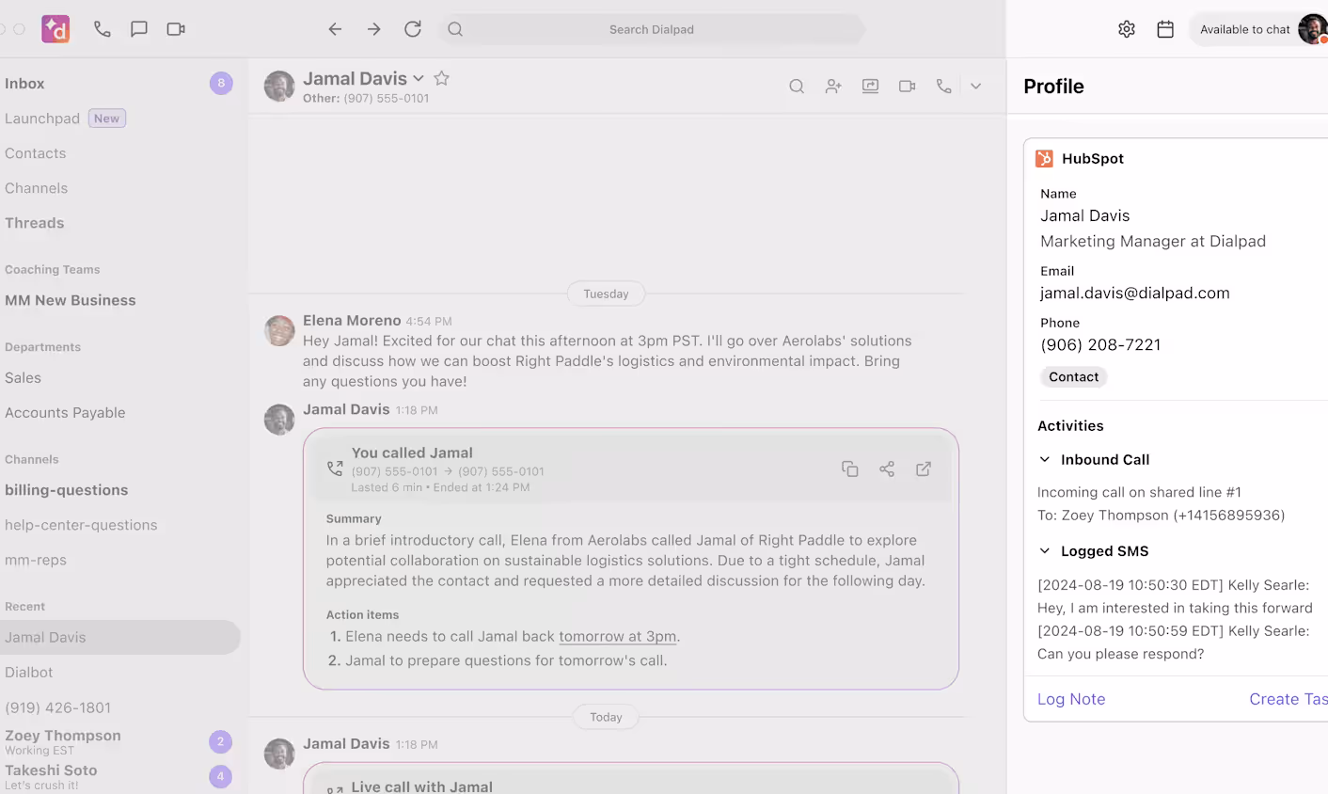The height and width of the screenshot is (794, 1328).
Task: Expand Jamal Davis name dropdown in header
Action: pos(419,79)
